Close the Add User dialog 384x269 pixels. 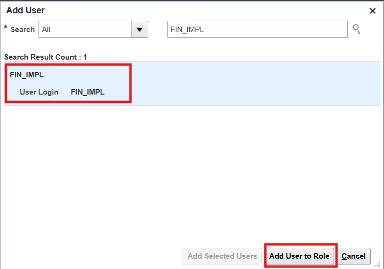point(373,11)
